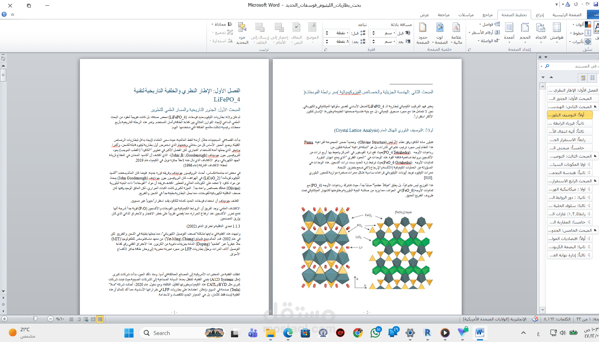599x342 pixels.
Task: Open the View (عرض) tab
Action: 424,15
